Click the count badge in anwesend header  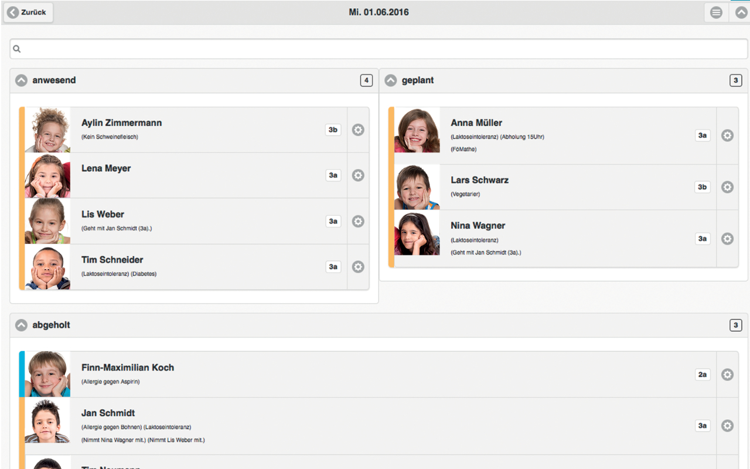click(x=366, y=80)
